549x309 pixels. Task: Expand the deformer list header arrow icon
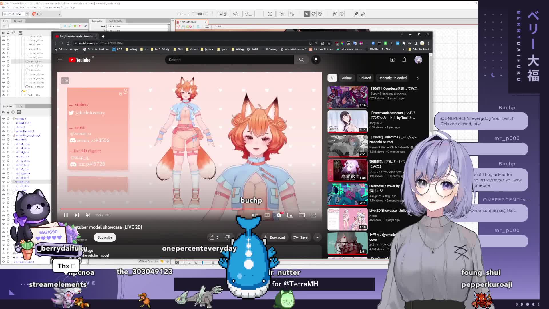(13, 112)
